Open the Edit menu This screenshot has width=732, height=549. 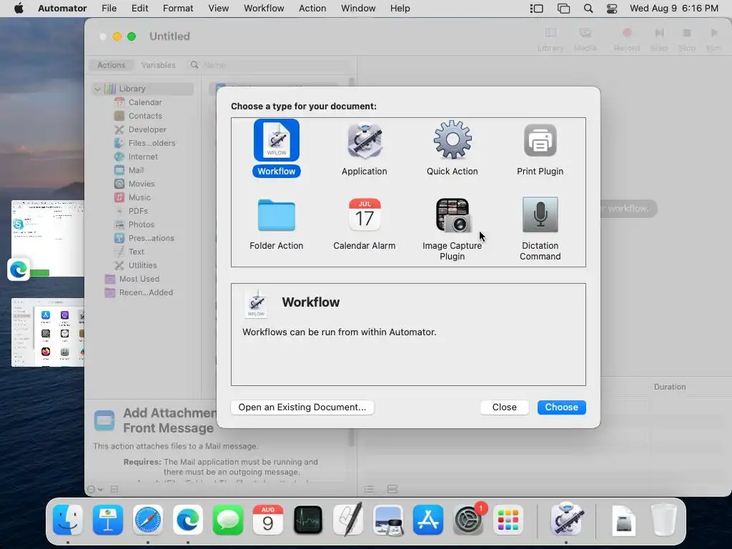139,9
